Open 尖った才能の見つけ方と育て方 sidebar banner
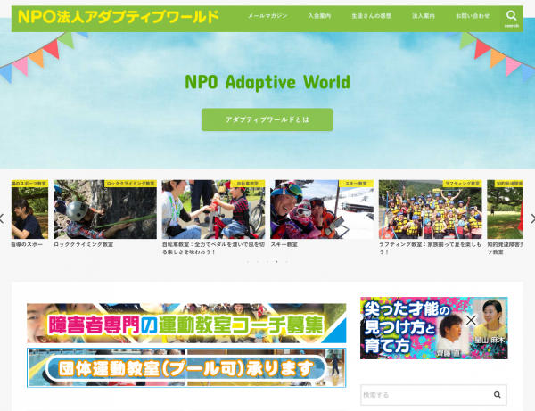The image size is (535, 411). pyautogui.click(x=434, y=328)
